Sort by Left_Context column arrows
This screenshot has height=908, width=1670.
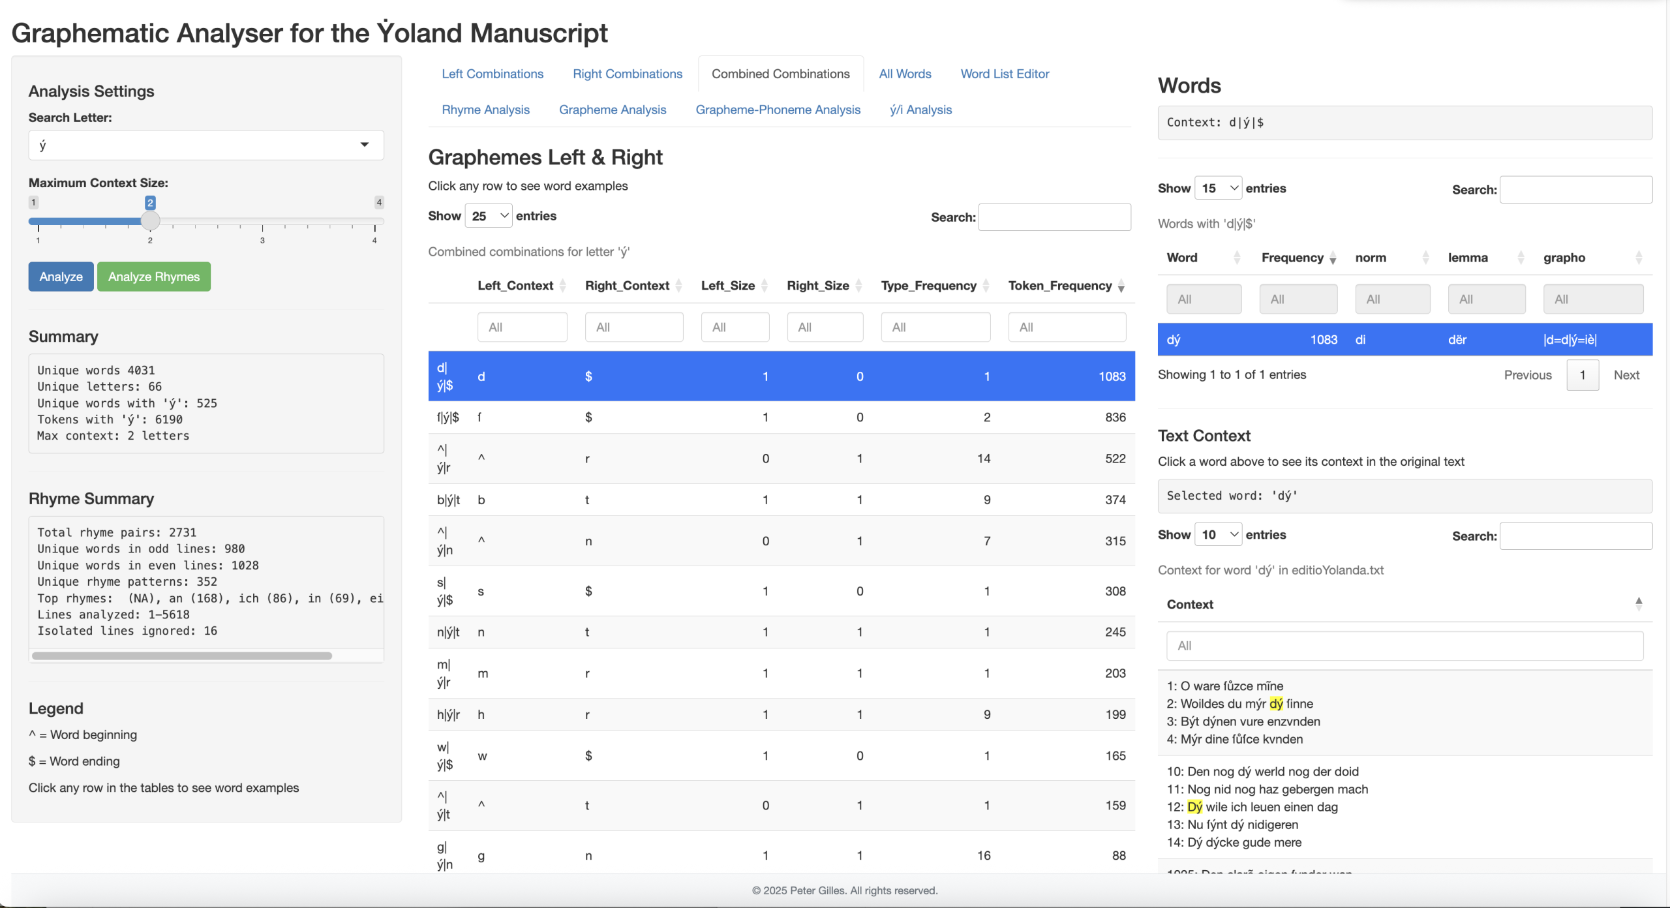562,286
